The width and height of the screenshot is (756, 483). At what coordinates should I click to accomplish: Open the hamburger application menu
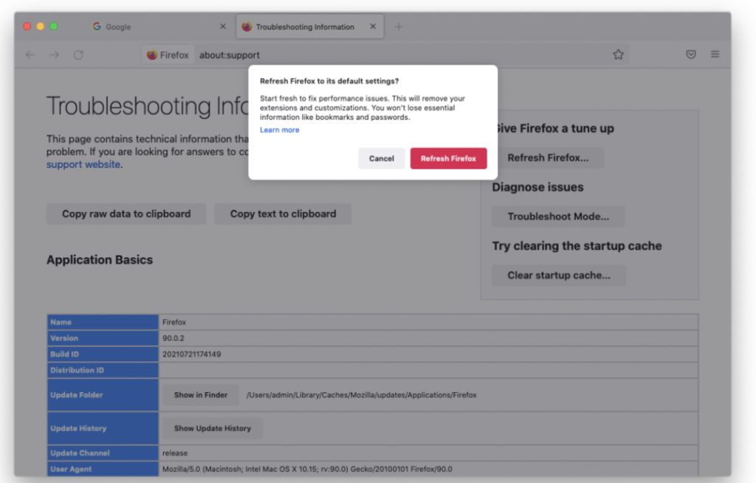click(x=715, y=55)
